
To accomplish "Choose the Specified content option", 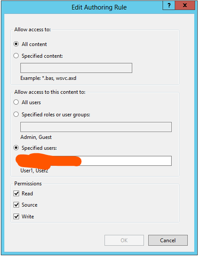I will [x=16, y=56].
